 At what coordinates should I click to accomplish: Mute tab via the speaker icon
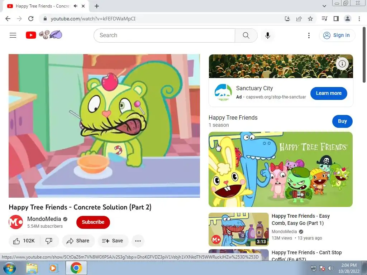click(x=75, y=6)
